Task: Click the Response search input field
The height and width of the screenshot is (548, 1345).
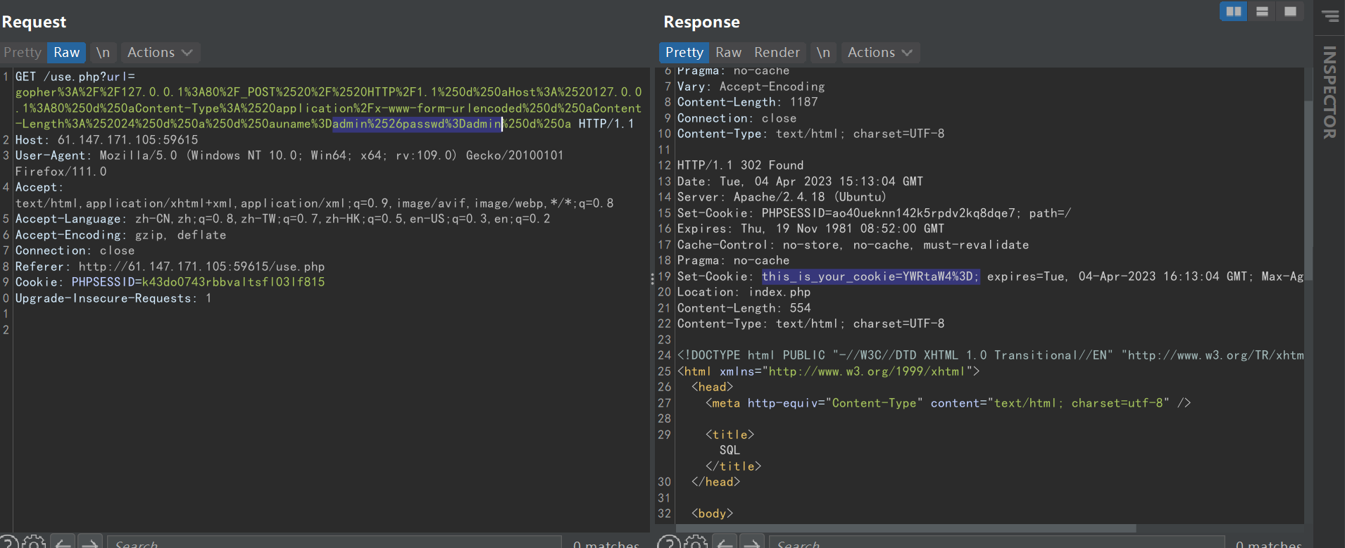Action: [996, 542]
